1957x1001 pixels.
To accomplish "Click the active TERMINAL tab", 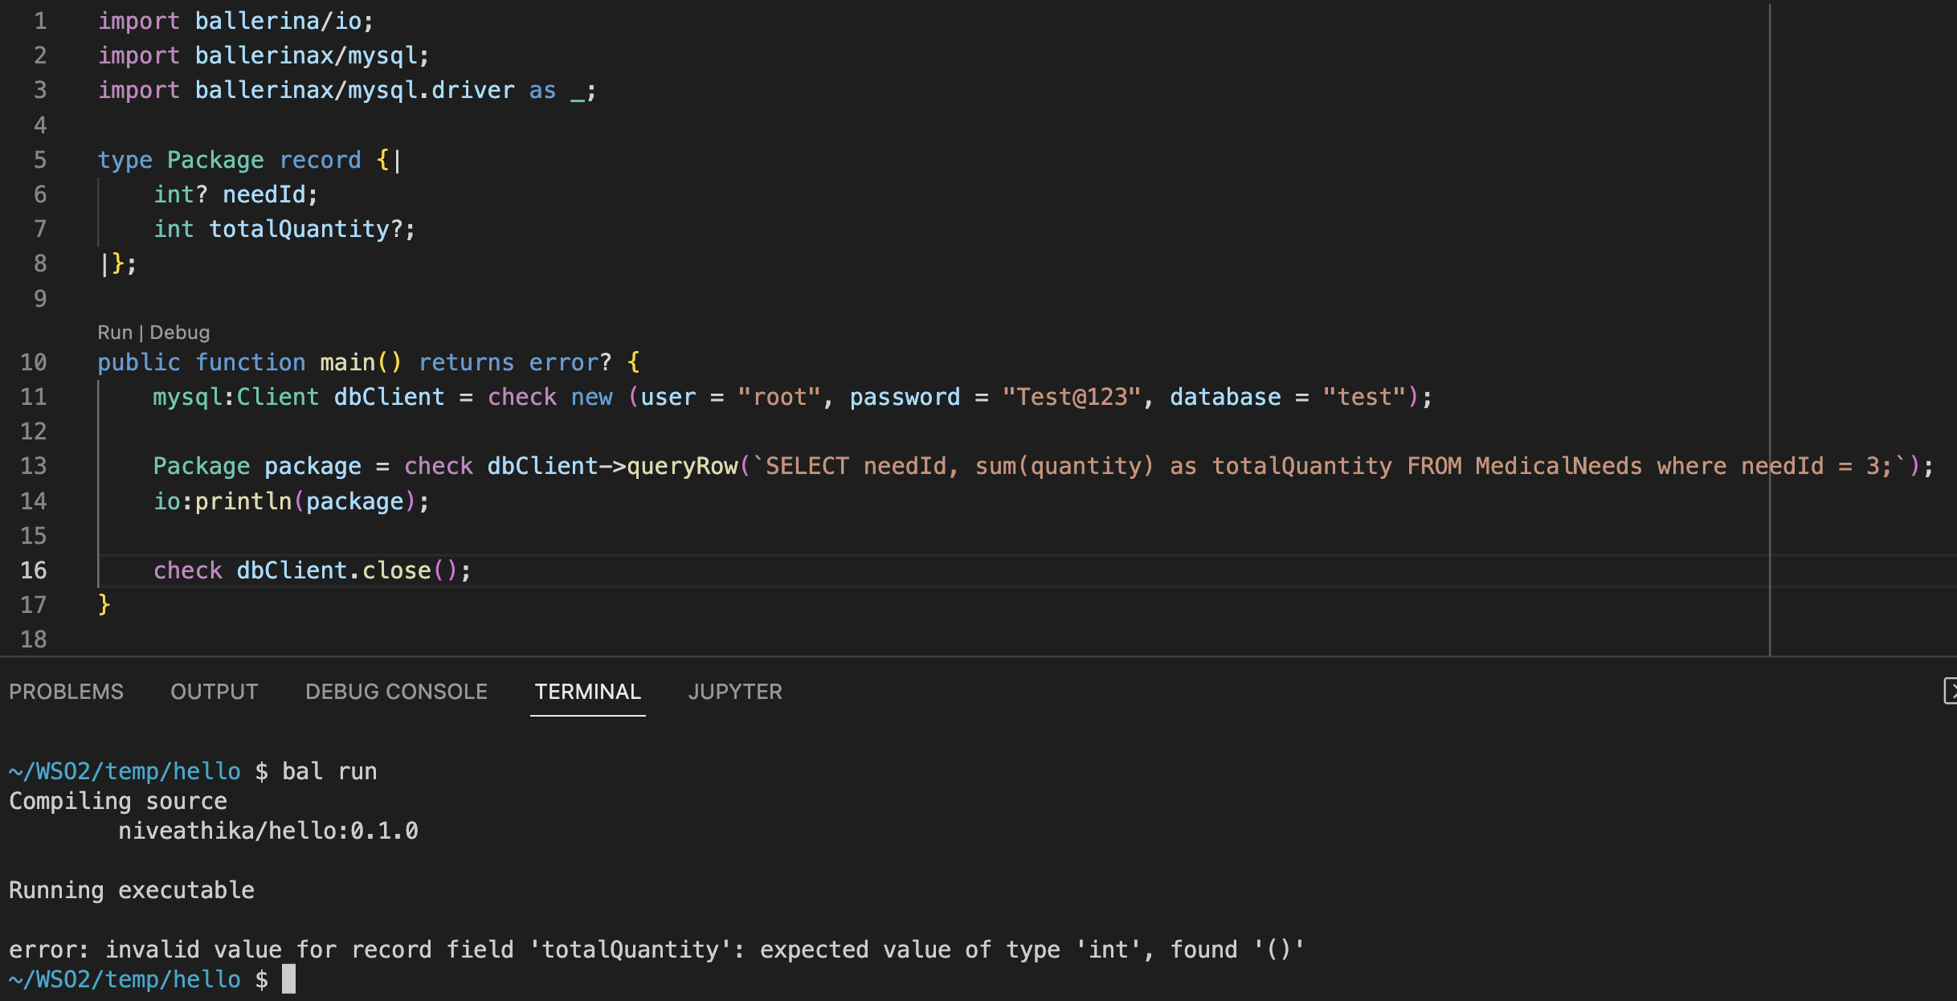I will pyautogui.click(x=587, y=691).
